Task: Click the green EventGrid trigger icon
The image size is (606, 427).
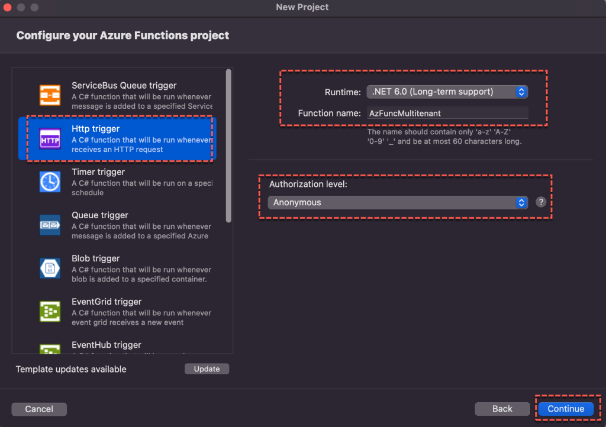Action: (x=50, y=311)
